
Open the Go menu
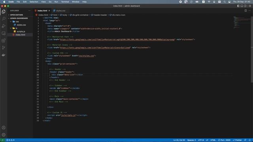[x=50, y=2]
